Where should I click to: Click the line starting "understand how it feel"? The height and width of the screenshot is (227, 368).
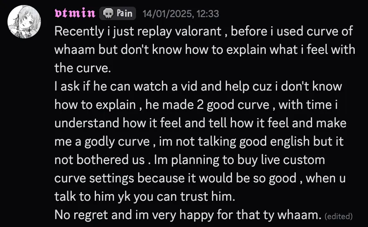click(x=200, y=123)
